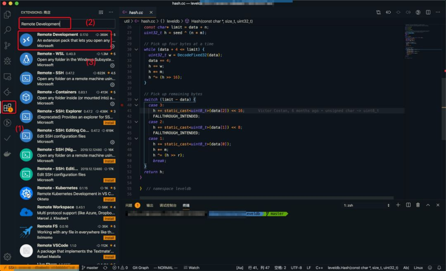The height and width of the screenshot is (271, 446).
Task: Open the Explorer view in activity bar
Action: click(7, 14)
